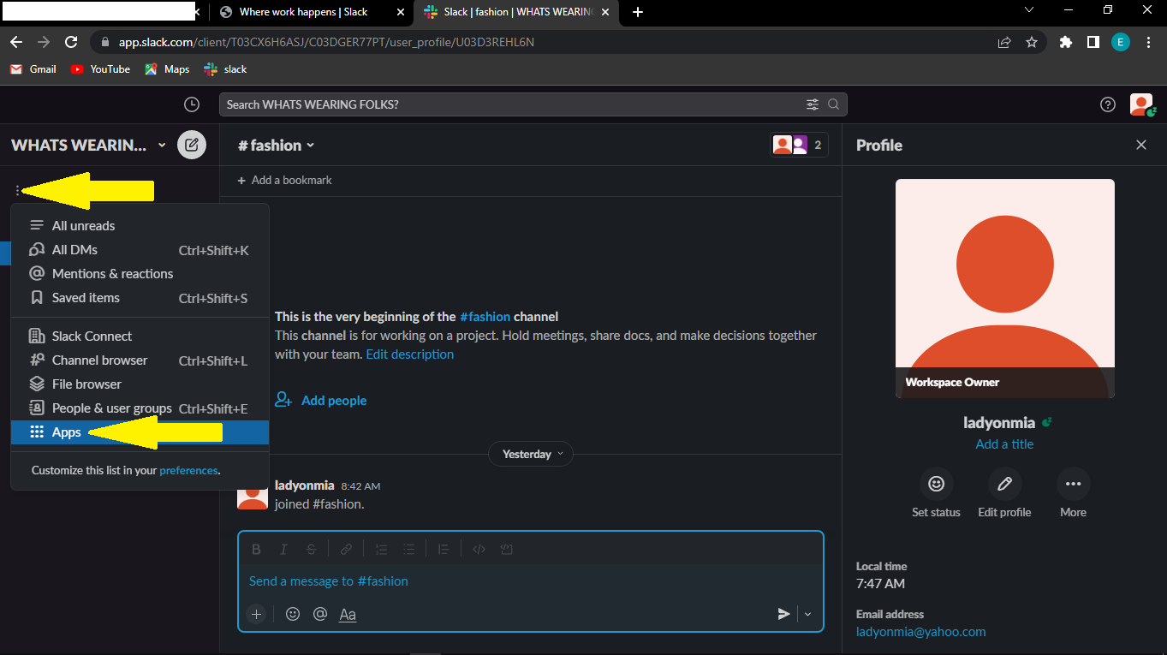Send the message with the arrow icon
Viewport: 1167px width, 655px height.
[x=783, y=614]
